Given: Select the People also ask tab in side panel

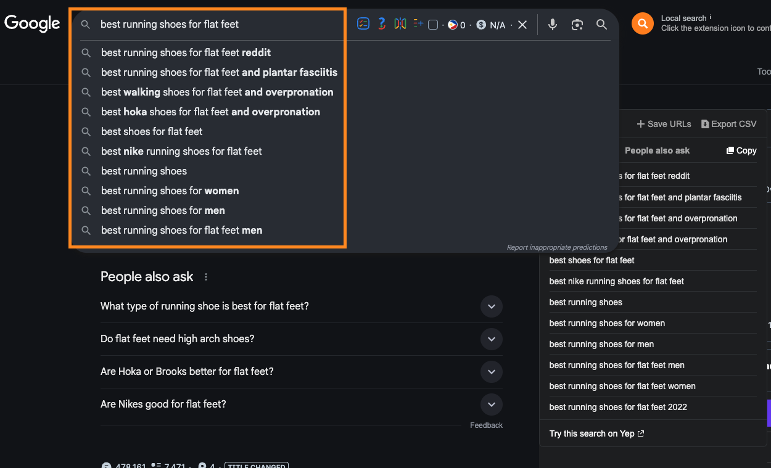Looking at the screenshot, I should (657, 150).
